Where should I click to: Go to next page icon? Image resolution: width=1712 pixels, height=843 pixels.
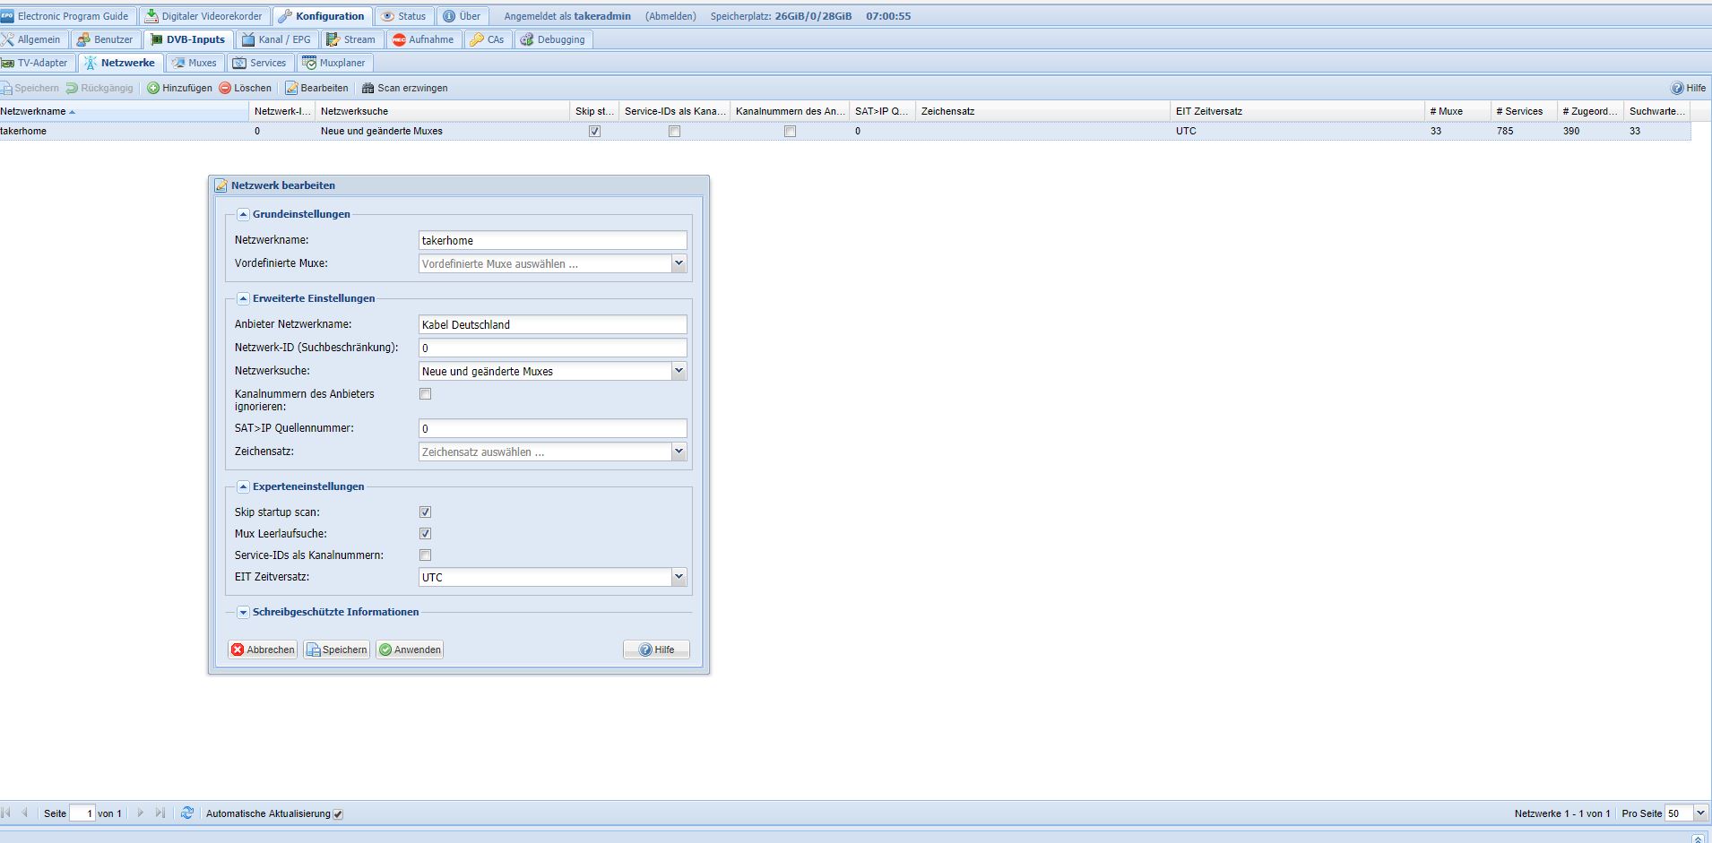pos(141,813)
